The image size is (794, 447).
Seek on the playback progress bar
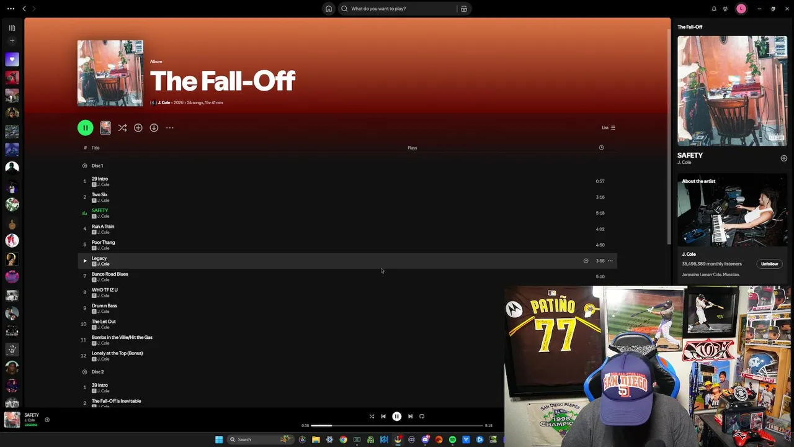pos(397,426)
